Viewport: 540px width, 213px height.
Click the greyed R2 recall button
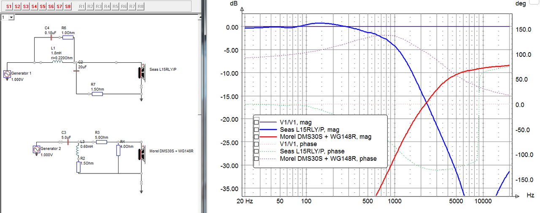(x=90, y=7)
